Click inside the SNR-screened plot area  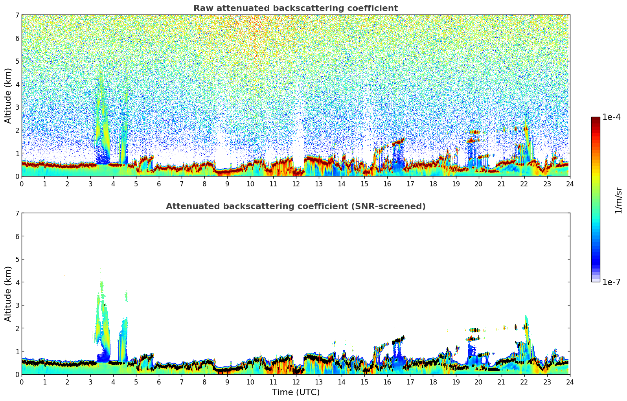[x=296, y=294]
